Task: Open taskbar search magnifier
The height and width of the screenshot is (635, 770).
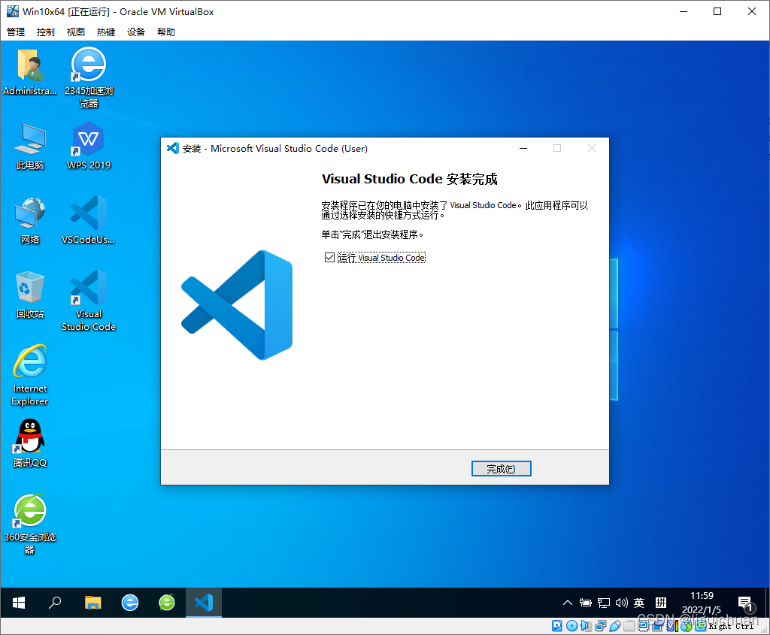Action: click(55, 603)
